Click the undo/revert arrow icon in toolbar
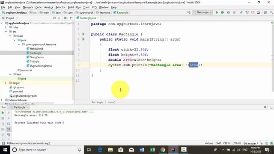The image size is (274, 154). point(259,12)
